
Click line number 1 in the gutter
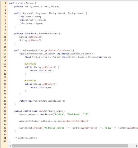pos(5,3)
